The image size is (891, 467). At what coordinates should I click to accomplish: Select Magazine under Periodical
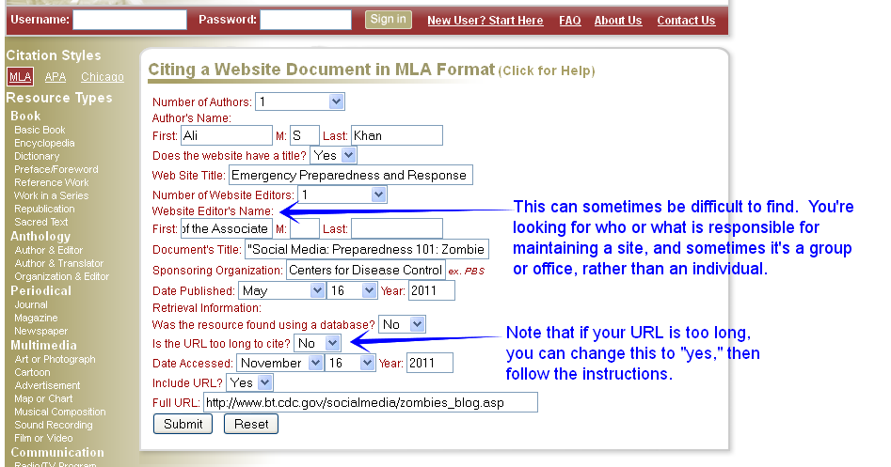(x=36, y=318)
